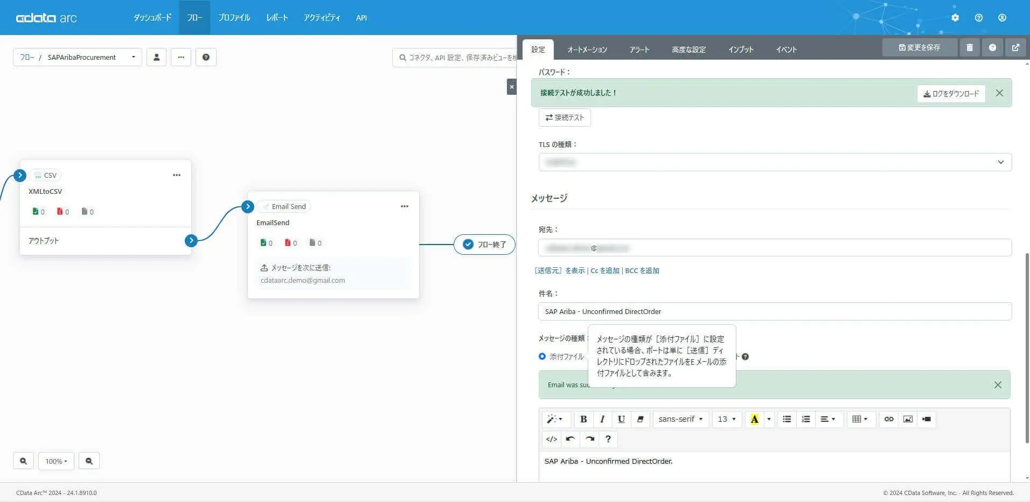
Task: Open the TLS の種類 dropdown
Action: (x=775, y=162)
